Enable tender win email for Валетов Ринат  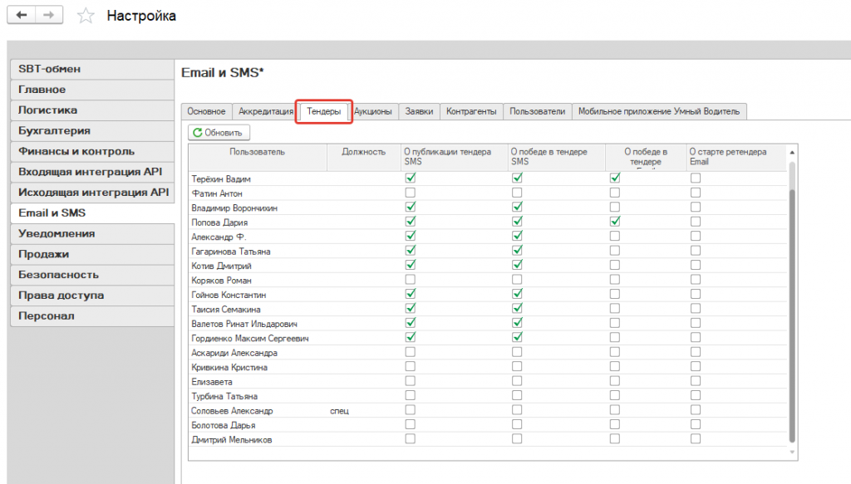tap(615, 322)
